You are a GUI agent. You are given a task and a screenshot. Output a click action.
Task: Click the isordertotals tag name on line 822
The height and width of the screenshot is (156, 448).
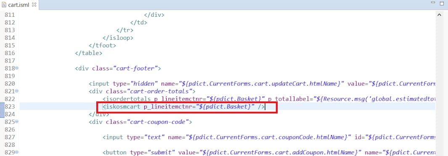pos(128,99)
